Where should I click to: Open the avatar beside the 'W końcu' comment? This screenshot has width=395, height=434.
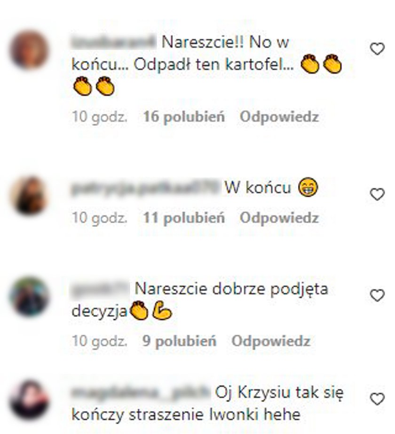tap(29, 195)
